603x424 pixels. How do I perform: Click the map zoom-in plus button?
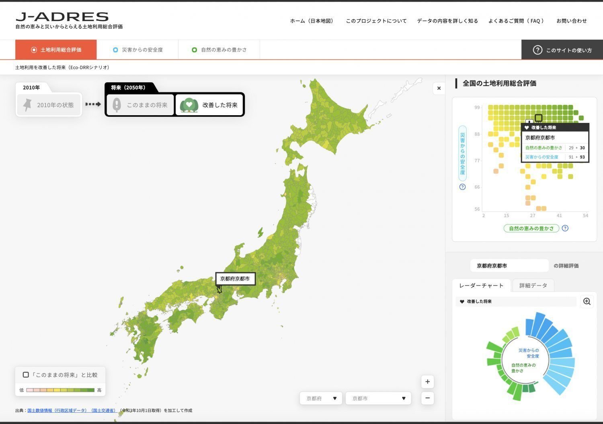point(427,381)
